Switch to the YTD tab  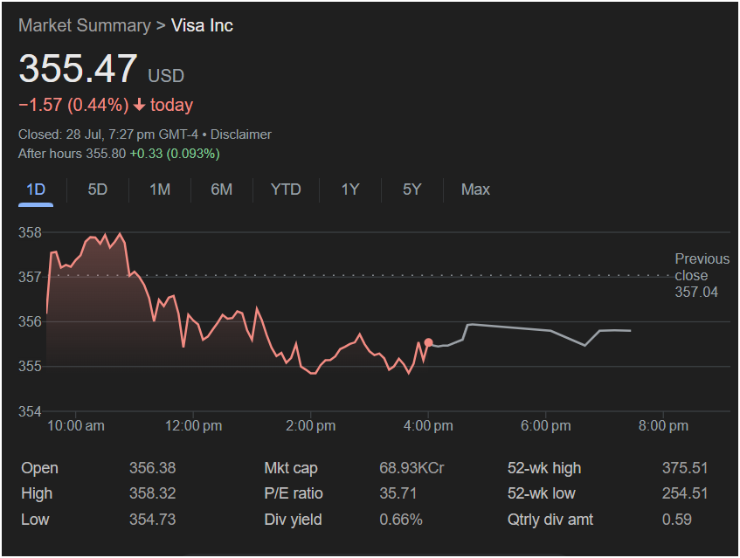pos(286,189)
